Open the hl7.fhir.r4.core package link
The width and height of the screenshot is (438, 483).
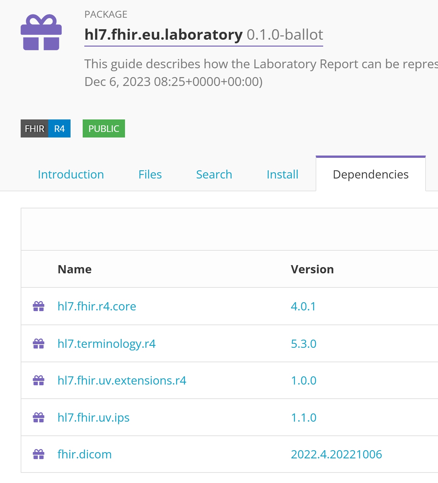pyautogui.click(x=97, y=306)
